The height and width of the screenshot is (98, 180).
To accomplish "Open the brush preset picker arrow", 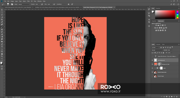I will pos(10,4).
